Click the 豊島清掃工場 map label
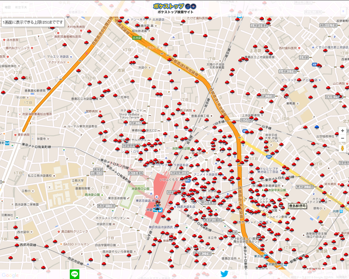 point(200,116)
